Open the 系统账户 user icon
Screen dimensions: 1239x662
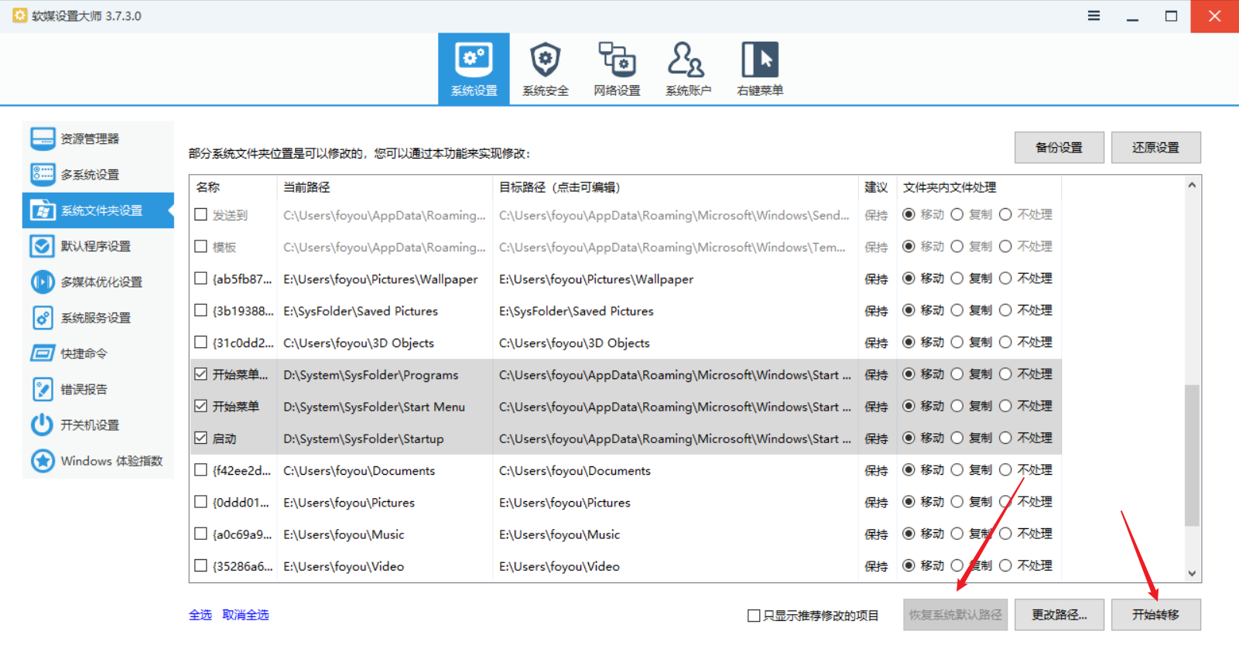(688, 69)
